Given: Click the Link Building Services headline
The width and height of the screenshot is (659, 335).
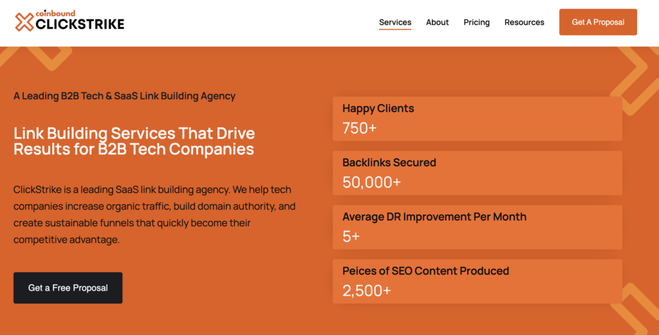Looking at the screenshot, I should (x=134, y=141).
